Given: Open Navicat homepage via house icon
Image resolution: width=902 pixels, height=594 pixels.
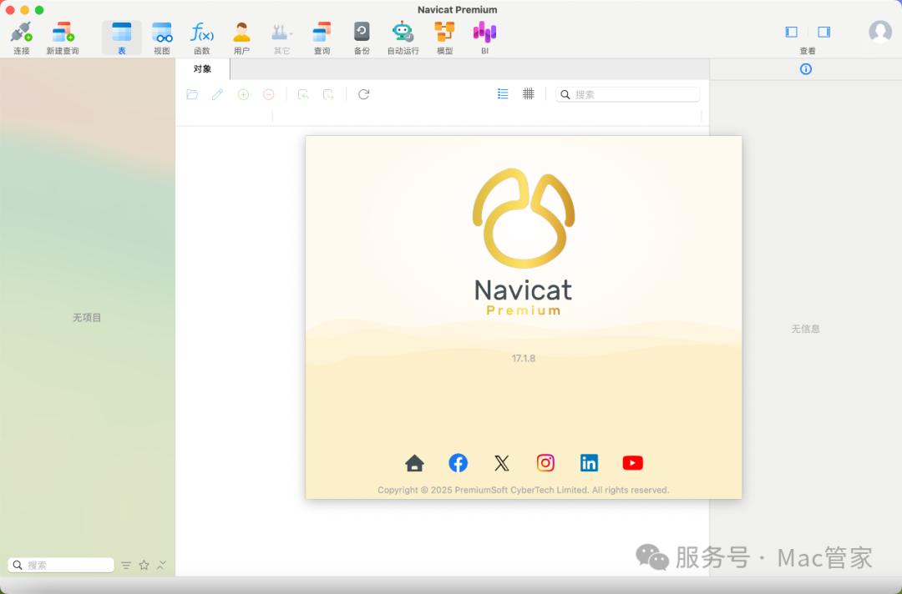Looking at the screenshot, I should pyautogui.click(x=414, y=463).
